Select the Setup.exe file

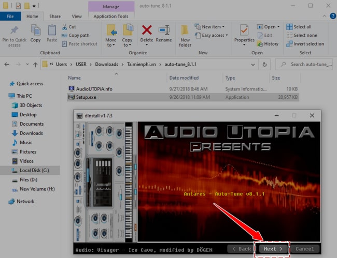coord(183,97)
